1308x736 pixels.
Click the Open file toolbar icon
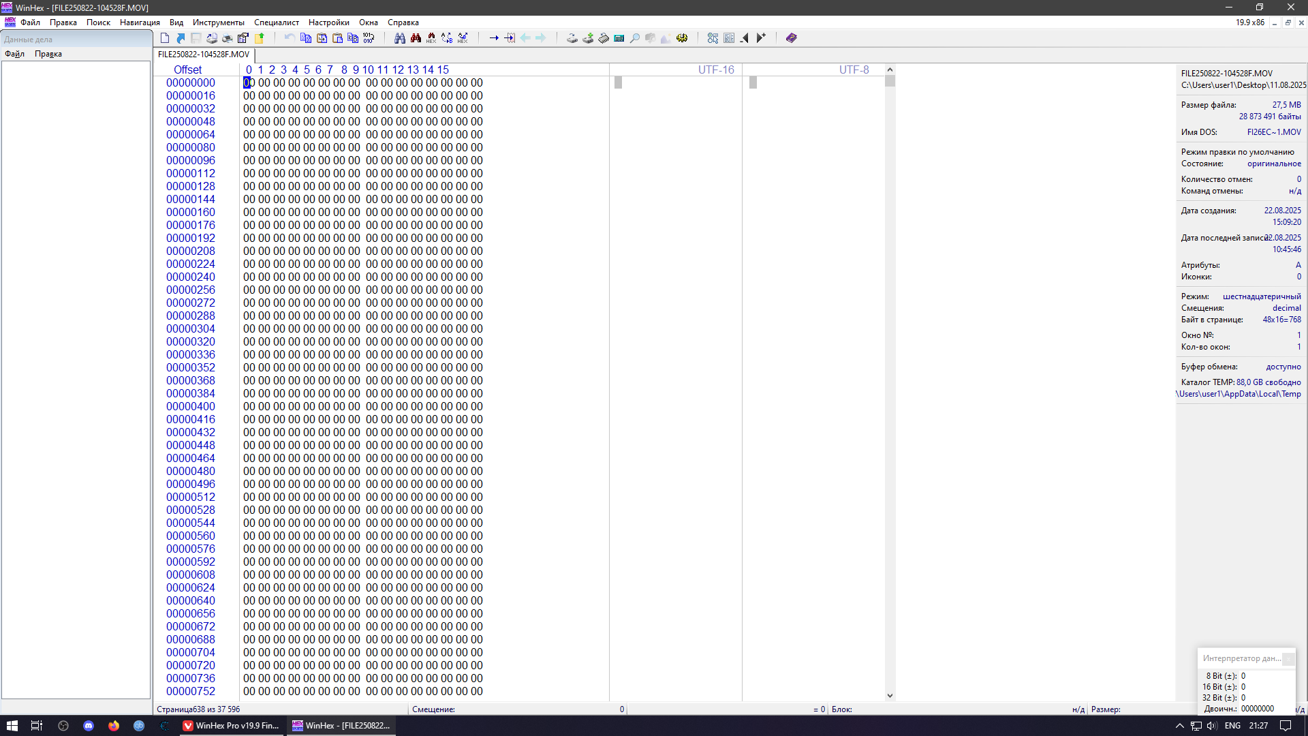[181, 38]
